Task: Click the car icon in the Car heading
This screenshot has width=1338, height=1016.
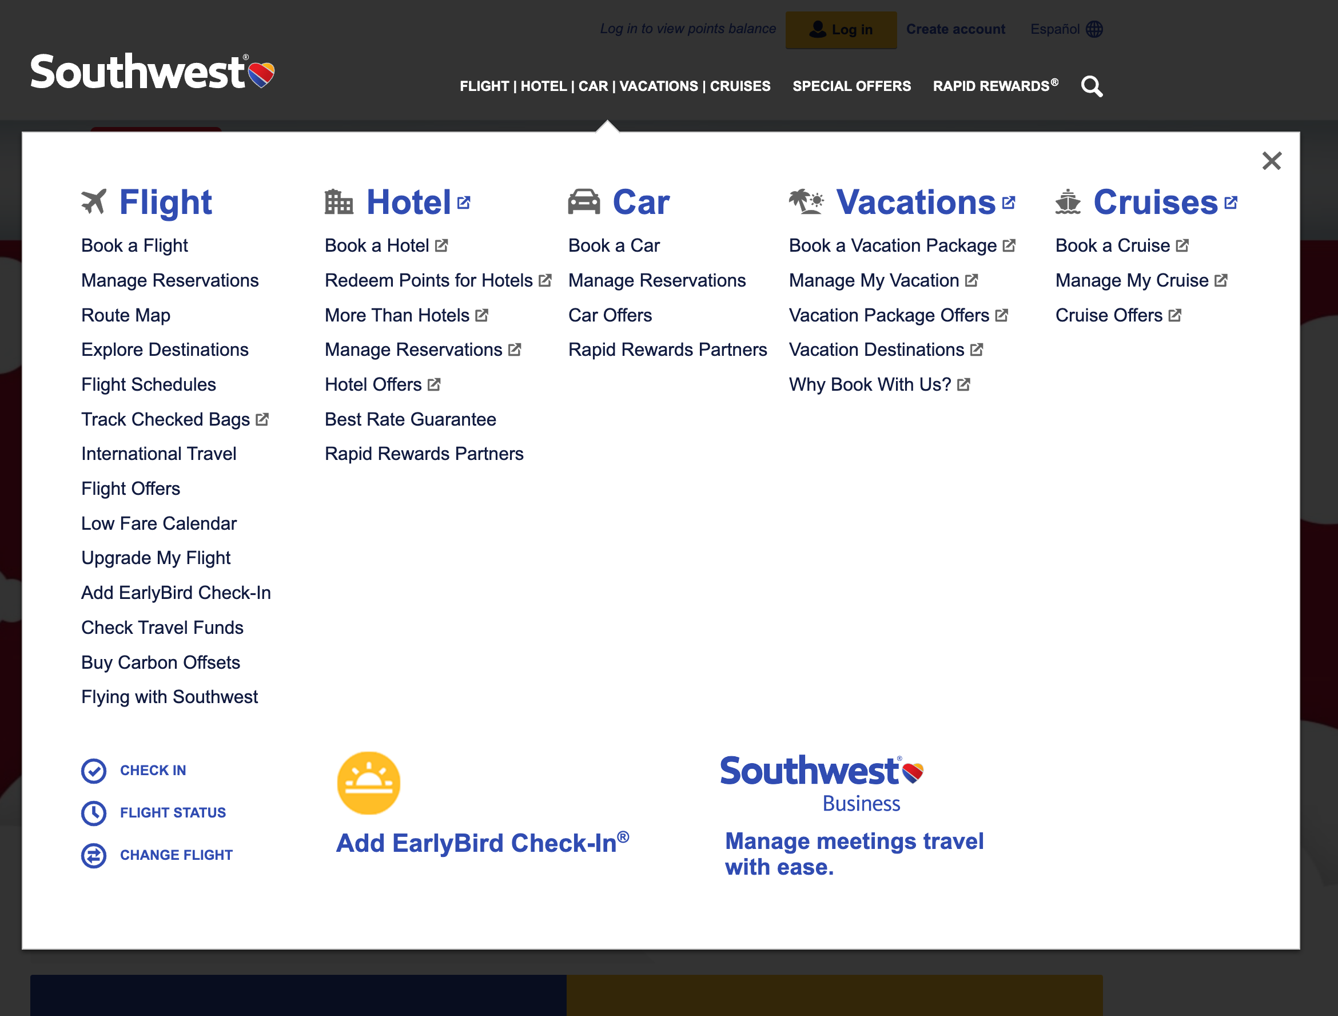Action: (583, 202)
